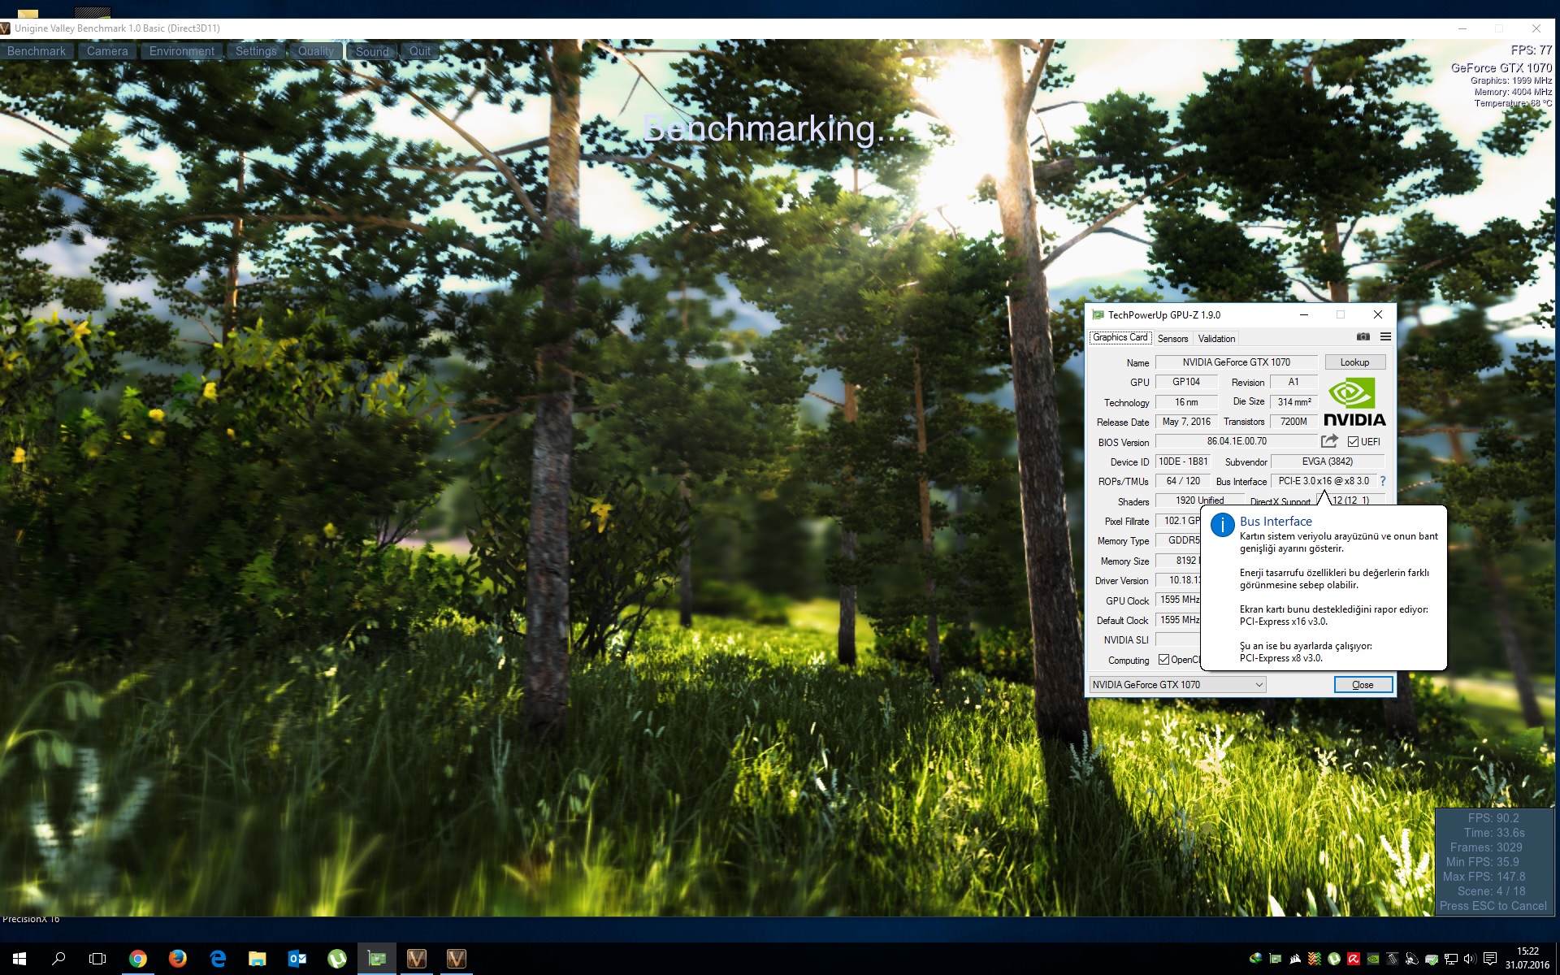Click the Bus Interface question mark
Image resolution: width=1560 pixels, height=975 pixels.
1383,481
